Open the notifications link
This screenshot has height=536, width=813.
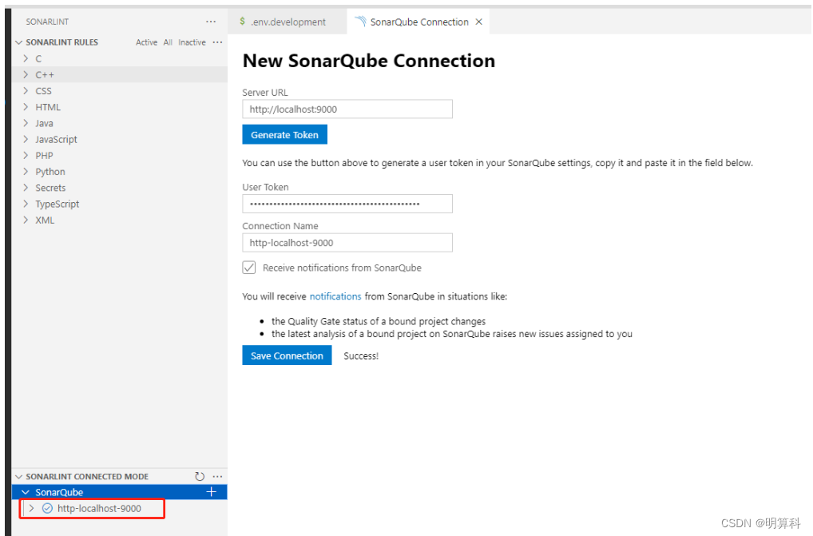335,296
